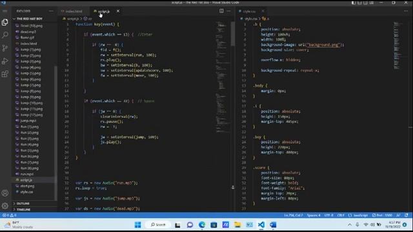Open Run (4).png in explorer

30,144
